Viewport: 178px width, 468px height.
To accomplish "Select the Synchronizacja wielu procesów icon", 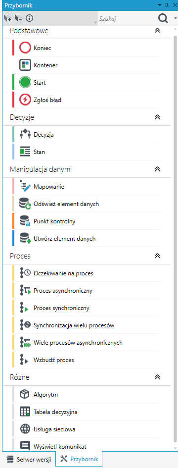I will [x=25, y=325].
